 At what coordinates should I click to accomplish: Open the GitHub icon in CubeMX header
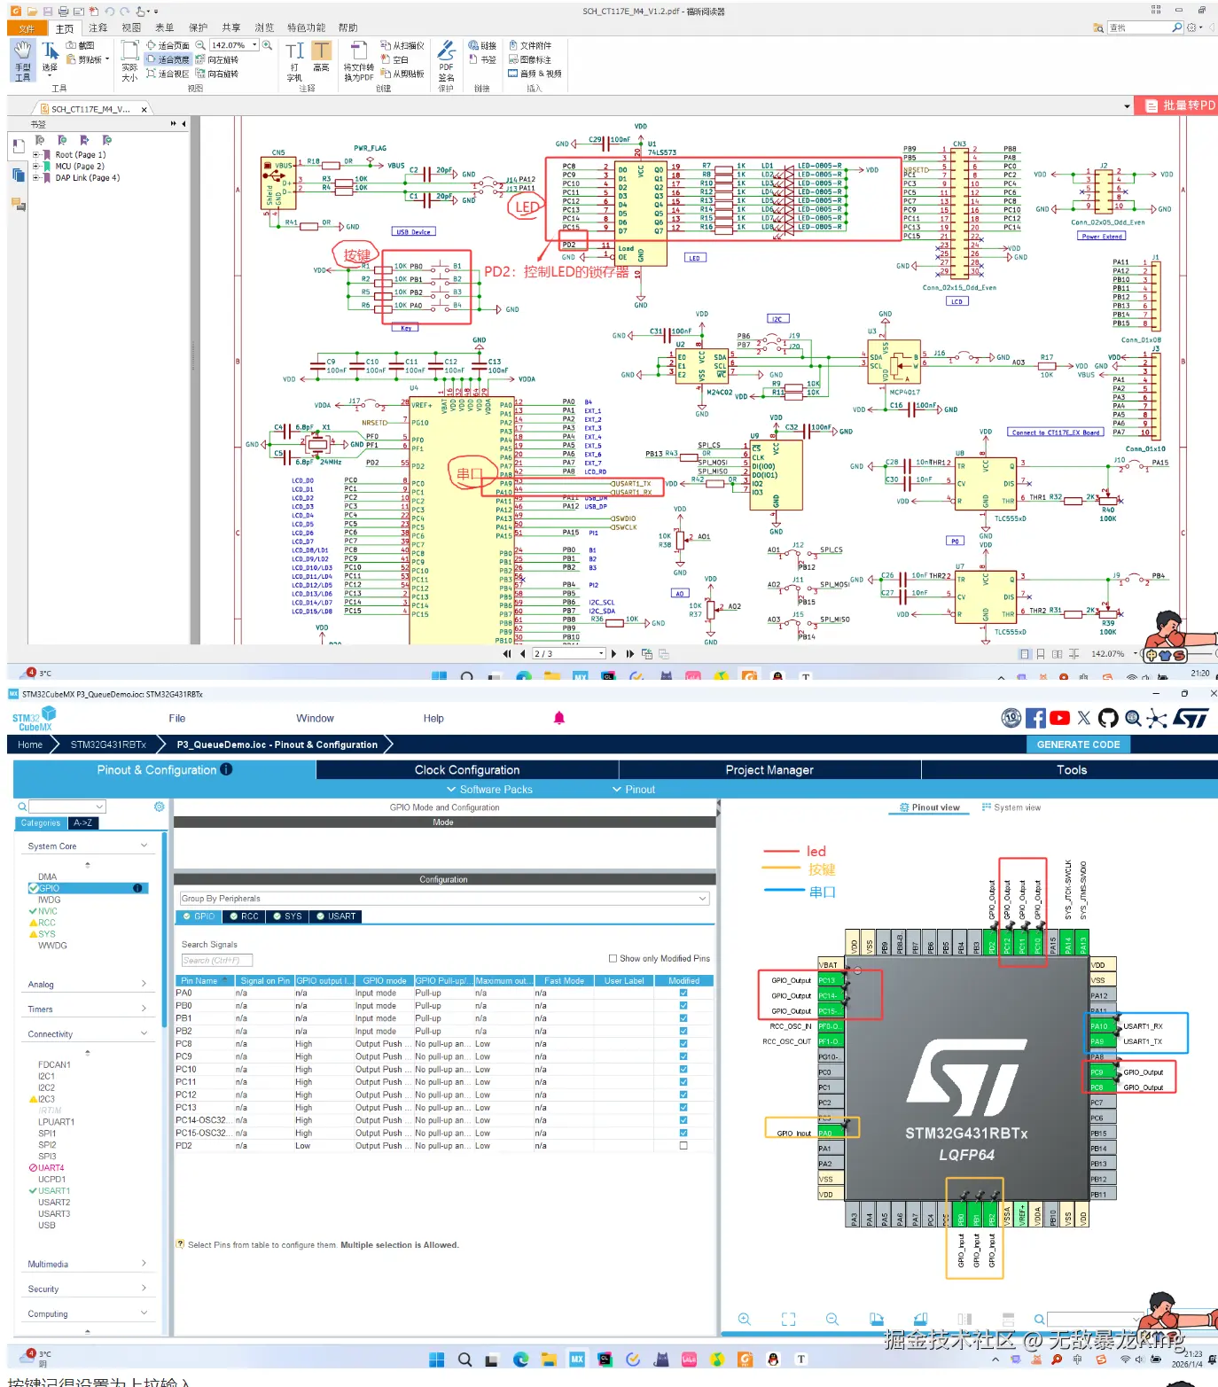1108,719
